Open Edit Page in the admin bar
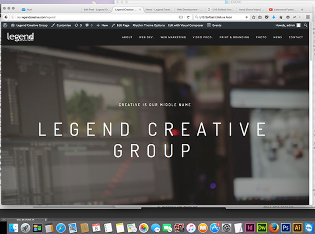 pyautogui.click(x=121, y=25)
